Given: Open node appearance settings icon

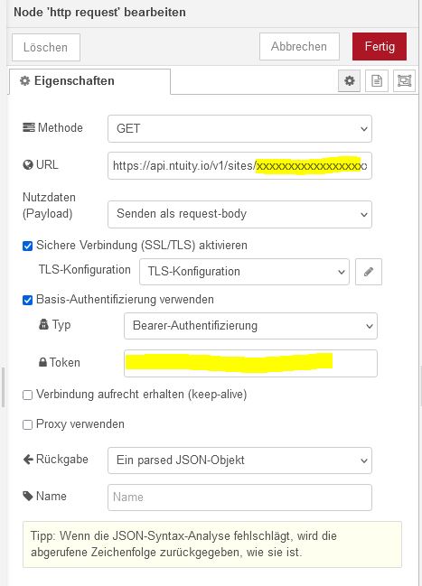Looking at the screenshot, I should pos(405,80).
